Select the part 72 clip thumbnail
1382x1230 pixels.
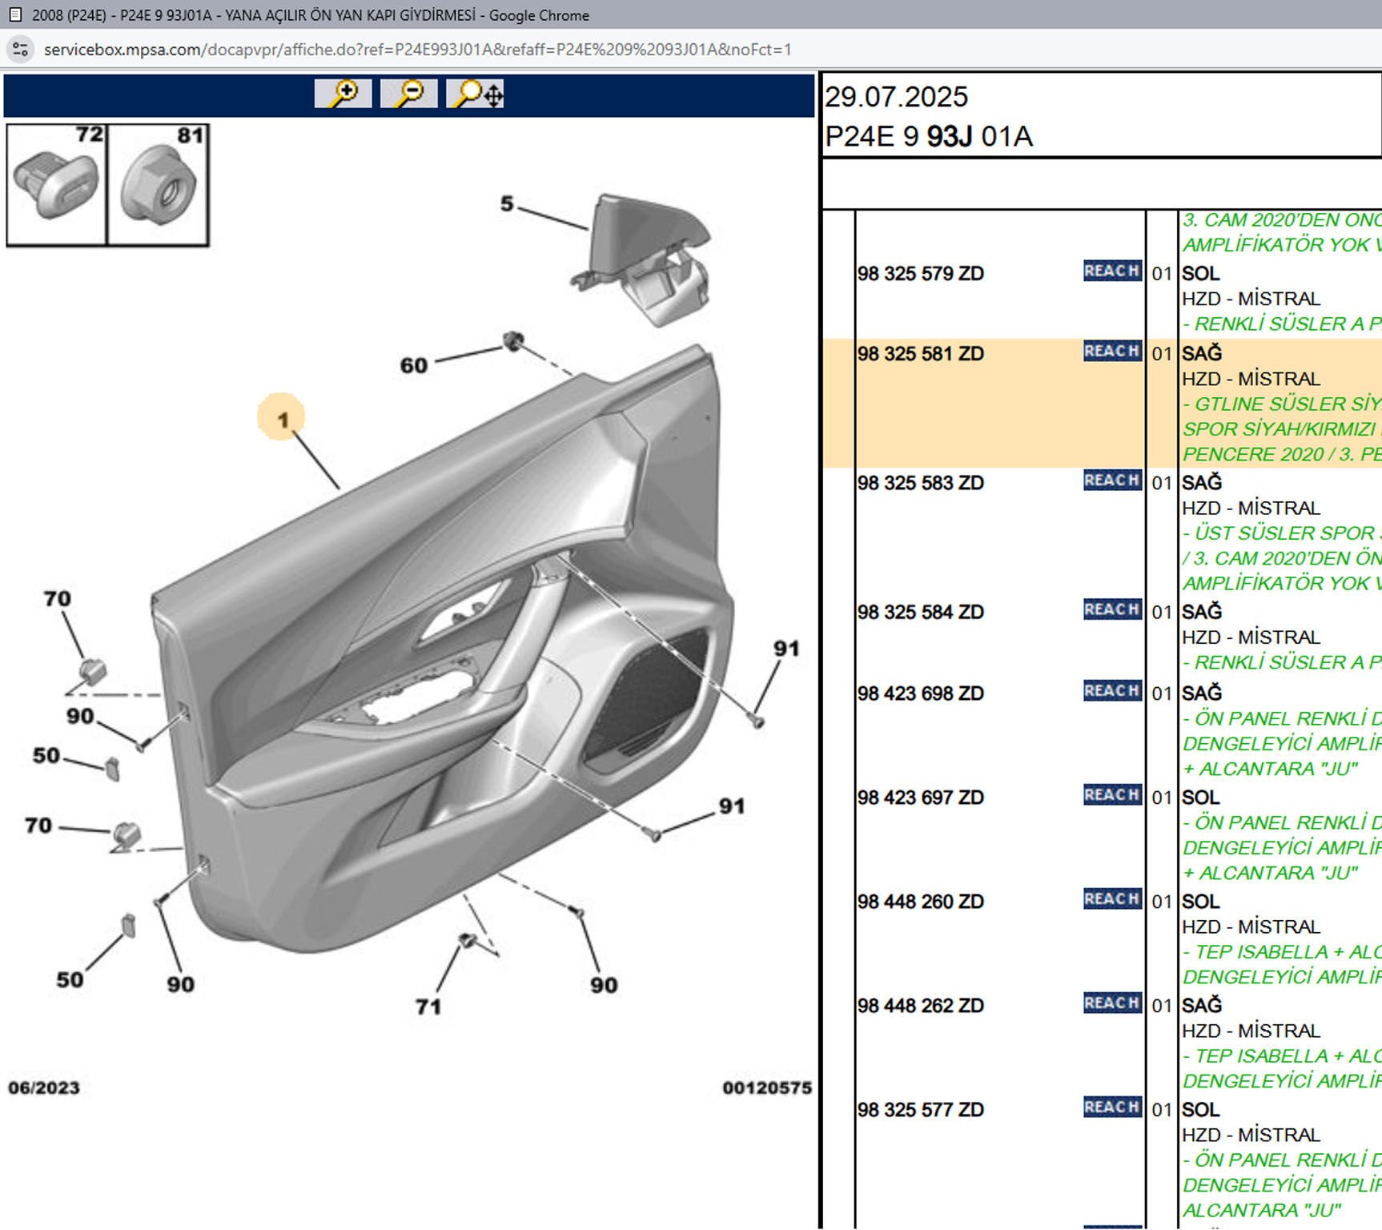point(57,185)
